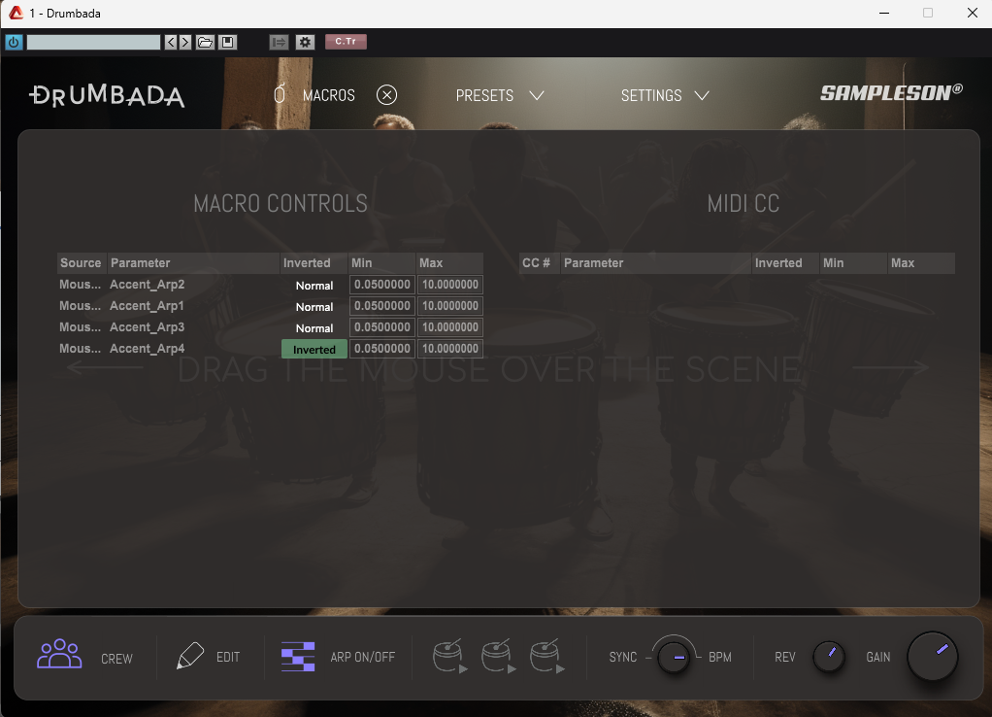
Task: Click the preset name field
Action: pos(93,43)
